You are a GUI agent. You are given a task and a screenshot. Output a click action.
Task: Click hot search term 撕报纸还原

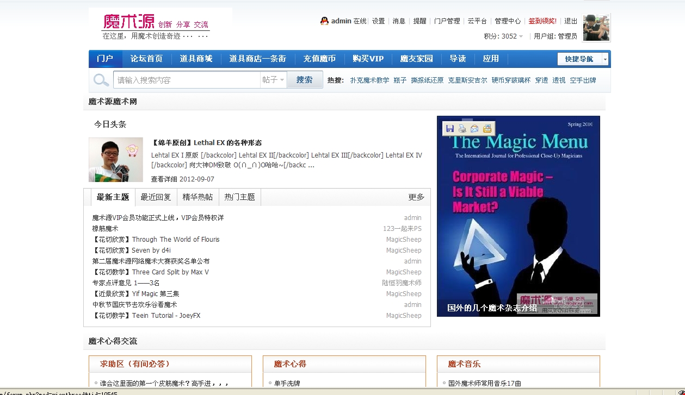coord(427,80)
